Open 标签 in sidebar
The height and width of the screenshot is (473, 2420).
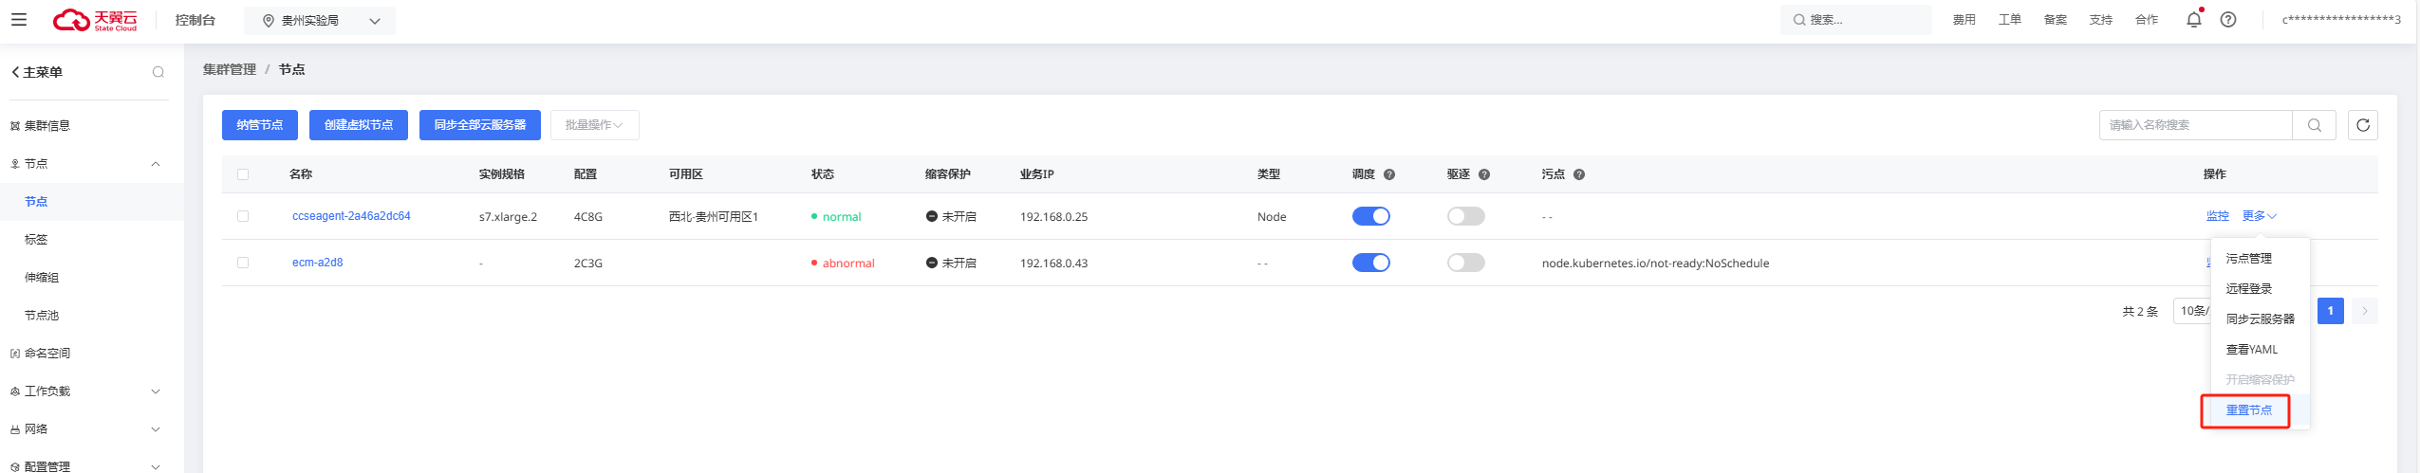point(36,240)
